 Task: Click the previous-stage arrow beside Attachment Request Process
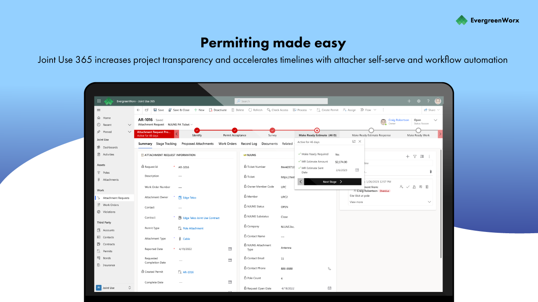coord(177,134)
